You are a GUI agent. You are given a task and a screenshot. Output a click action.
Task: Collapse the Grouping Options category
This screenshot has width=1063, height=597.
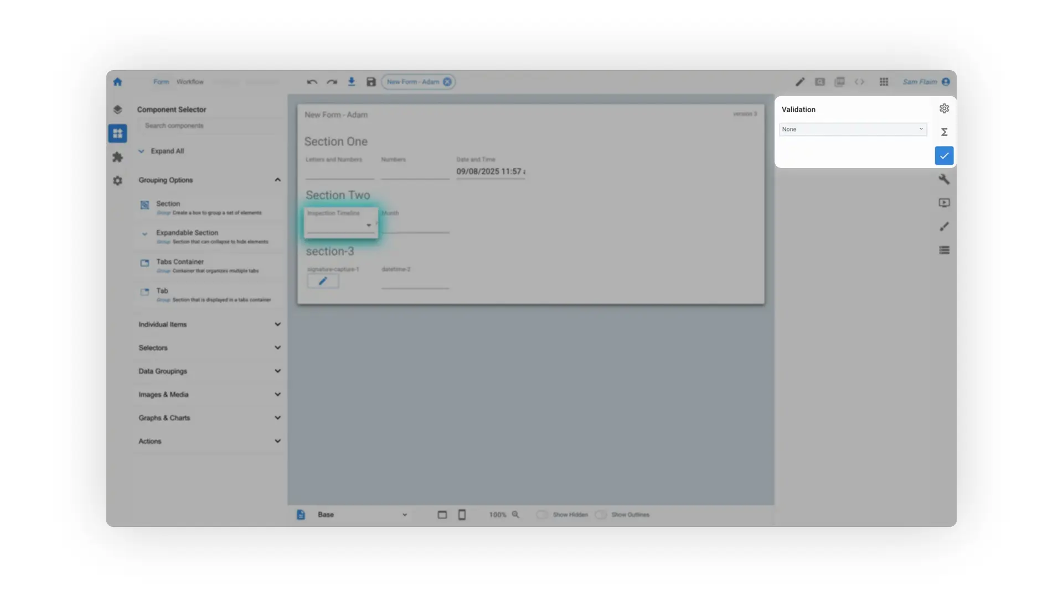(277, 180)
